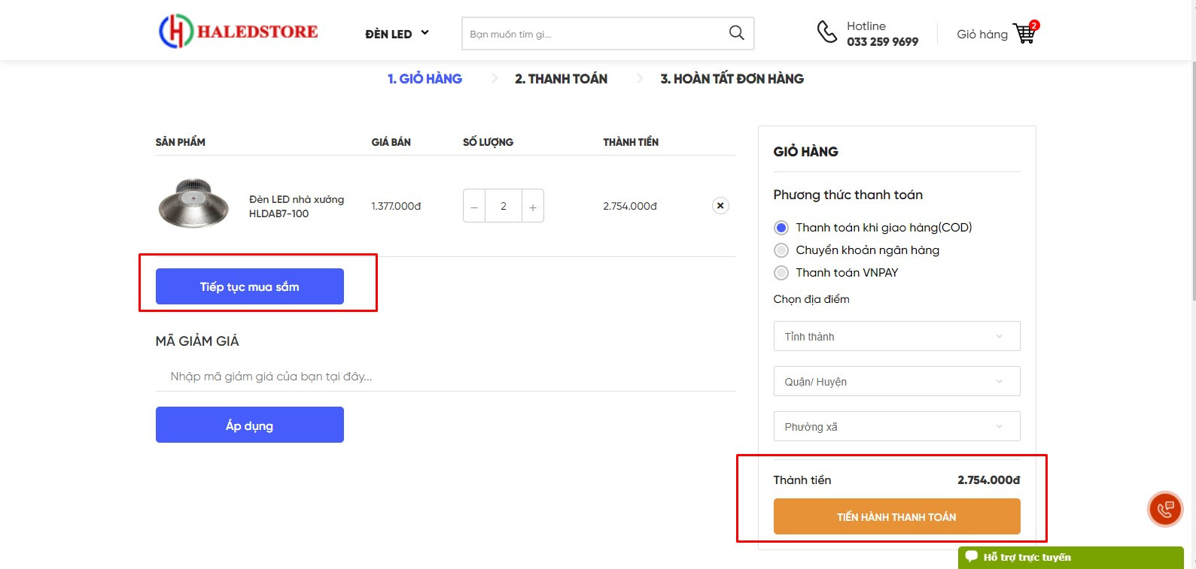Click the search magnifier icon

736,33
